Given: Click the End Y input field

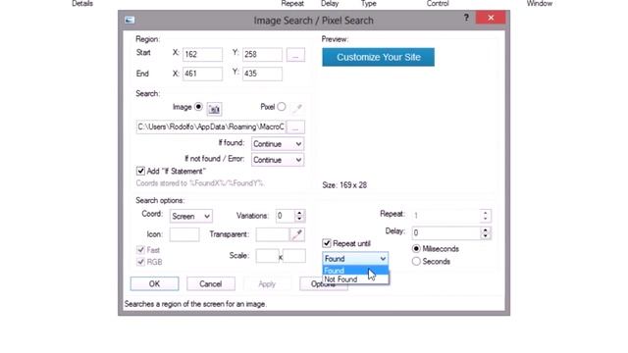Looking at the screenshot, I should tap(262, 74).
